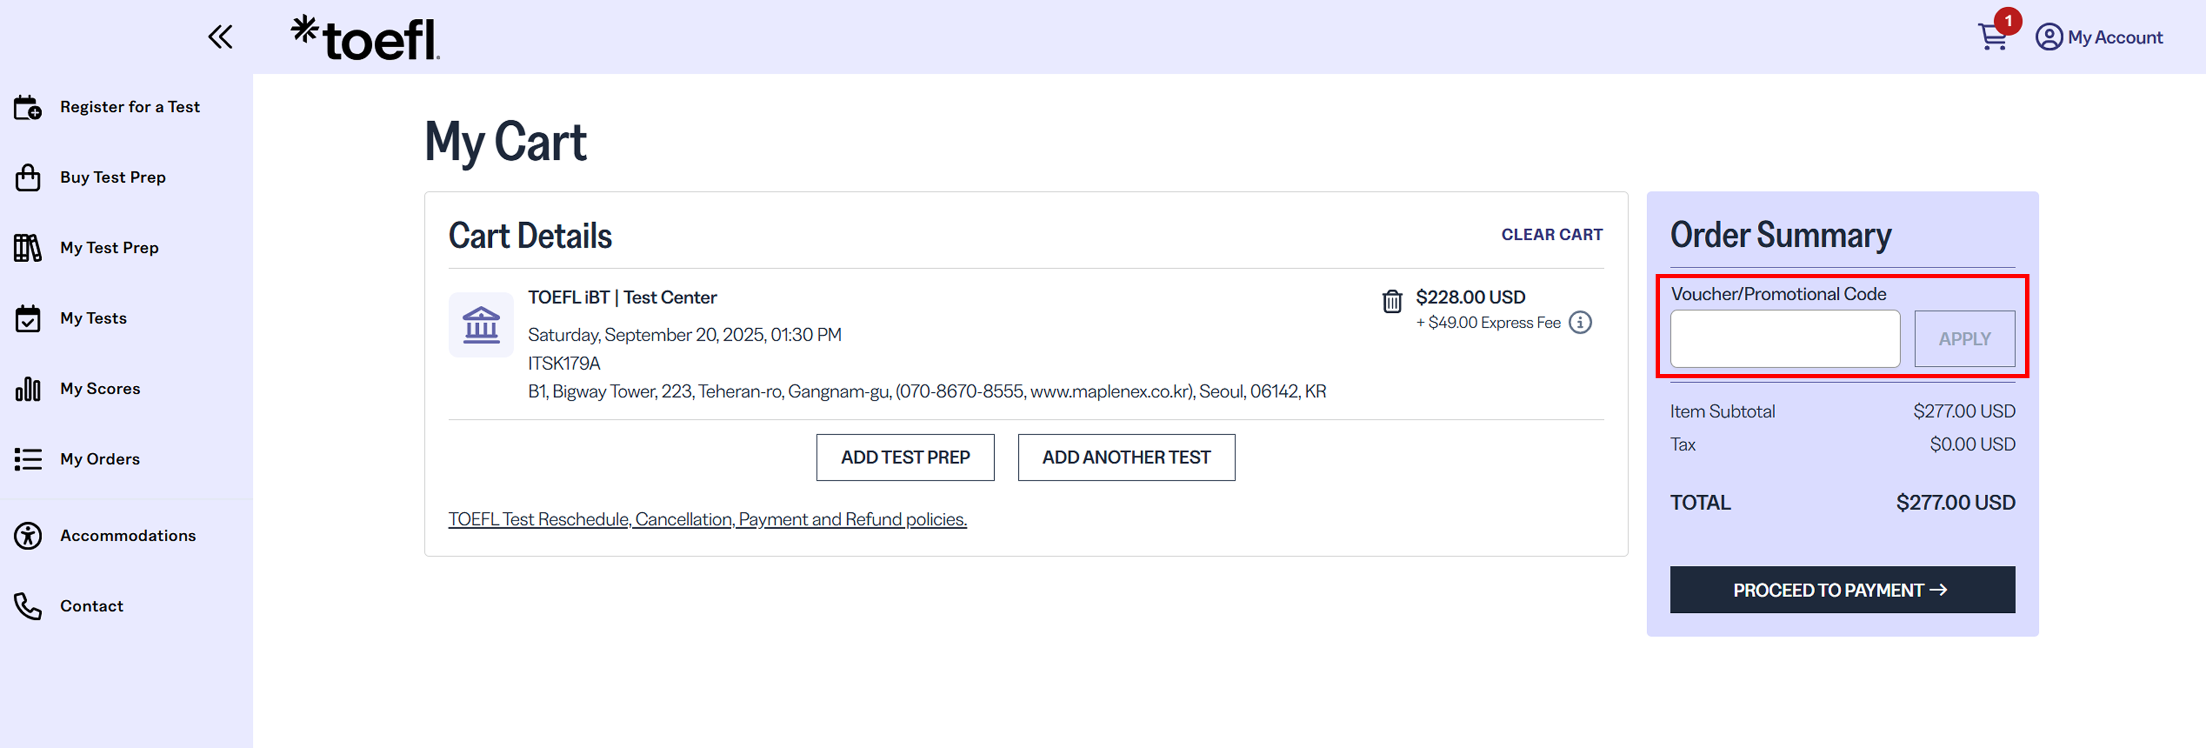Open My Tests in sidebar
The width and height of the screenshot is (2206, 748).
(x=93, y=318)
